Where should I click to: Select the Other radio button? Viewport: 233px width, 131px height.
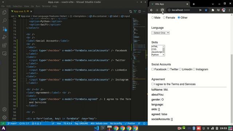pyautogui.click(x=179, y=17)
